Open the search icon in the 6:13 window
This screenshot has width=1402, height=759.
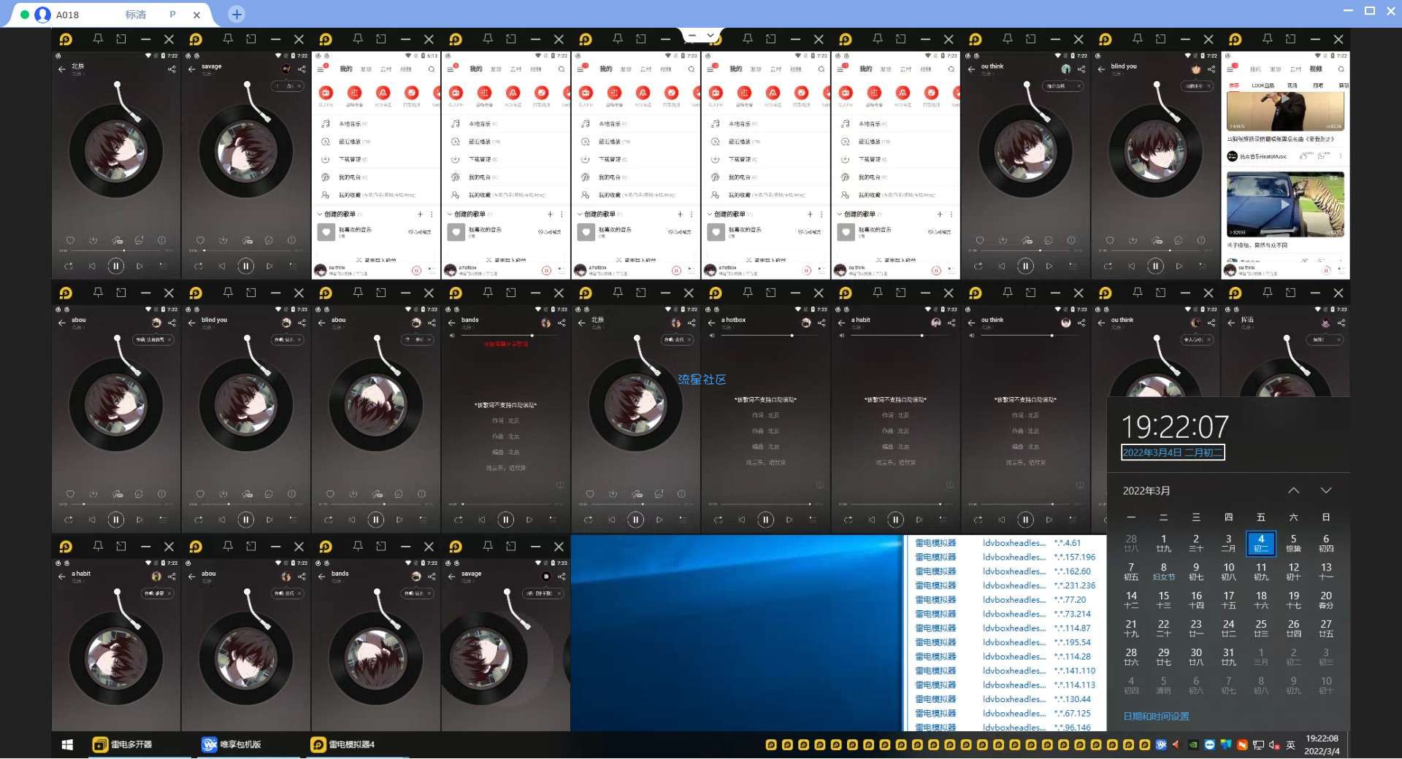[x=432, y=69]
